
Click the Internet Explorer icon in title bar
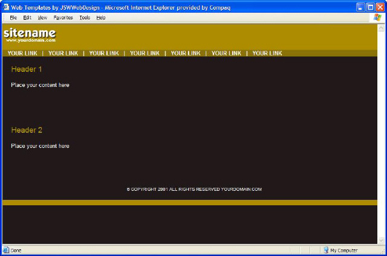(x=6, y=7)
